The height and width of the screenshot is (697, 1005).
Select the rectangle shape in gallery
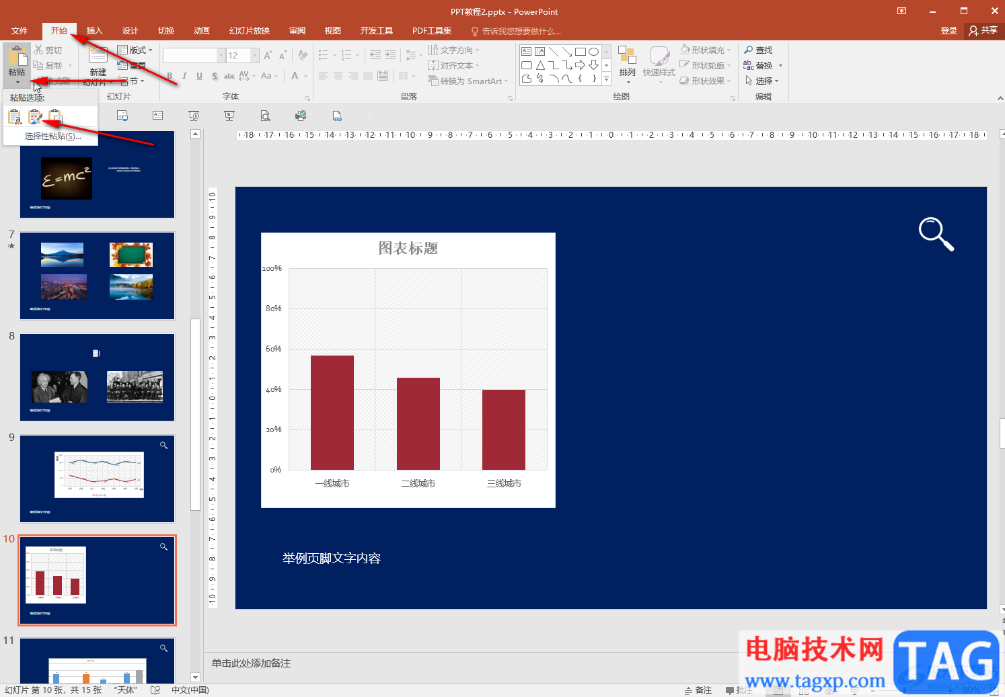coord(581,52)
